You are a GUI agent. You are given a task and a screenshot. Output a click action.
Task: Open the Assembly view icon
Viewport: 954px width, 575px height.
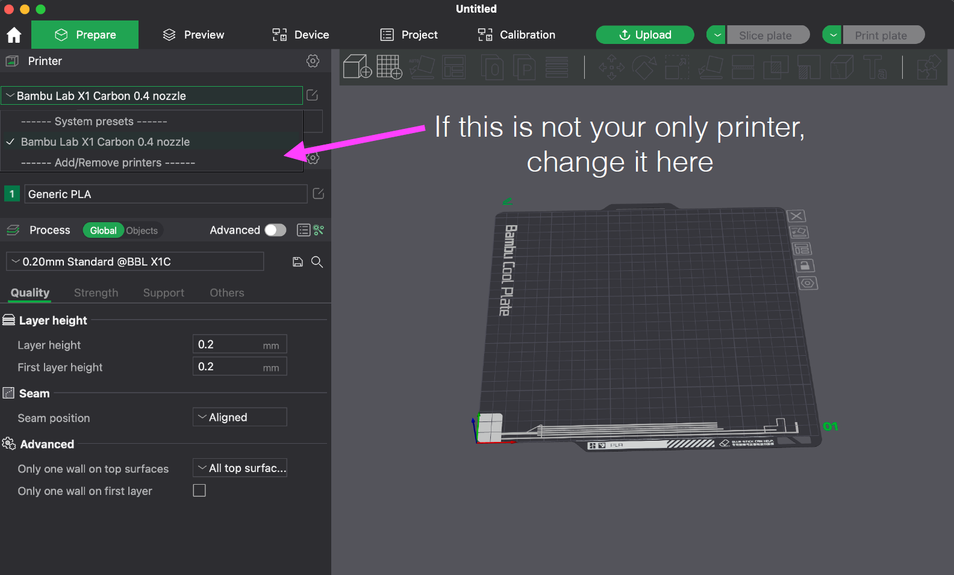click(x=929, y=67)
